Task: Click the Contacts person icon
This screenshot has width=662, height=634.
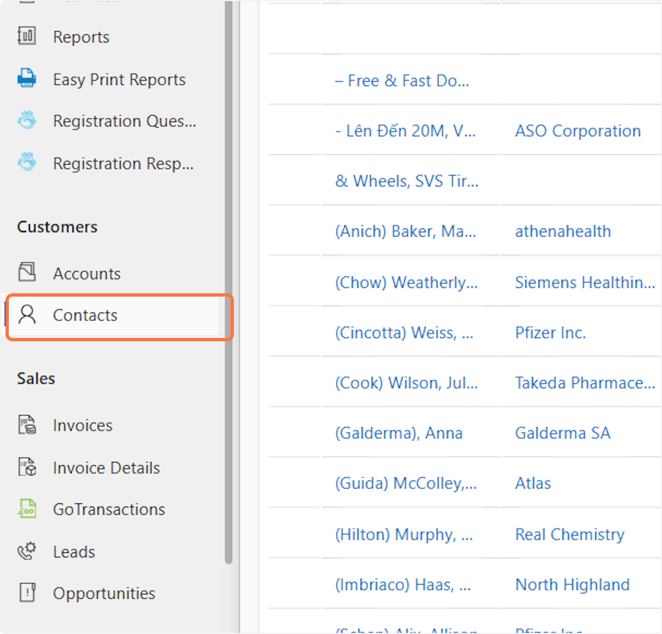Action: pos(26,314)
